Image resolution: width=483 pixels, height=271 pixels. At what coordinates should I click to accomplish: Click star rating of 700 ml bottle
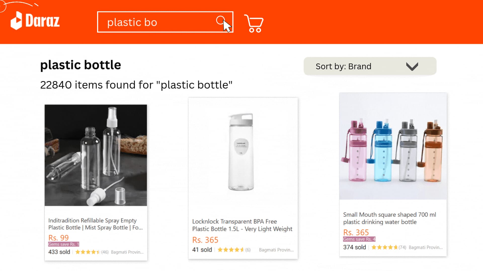[x=384, y=247]
